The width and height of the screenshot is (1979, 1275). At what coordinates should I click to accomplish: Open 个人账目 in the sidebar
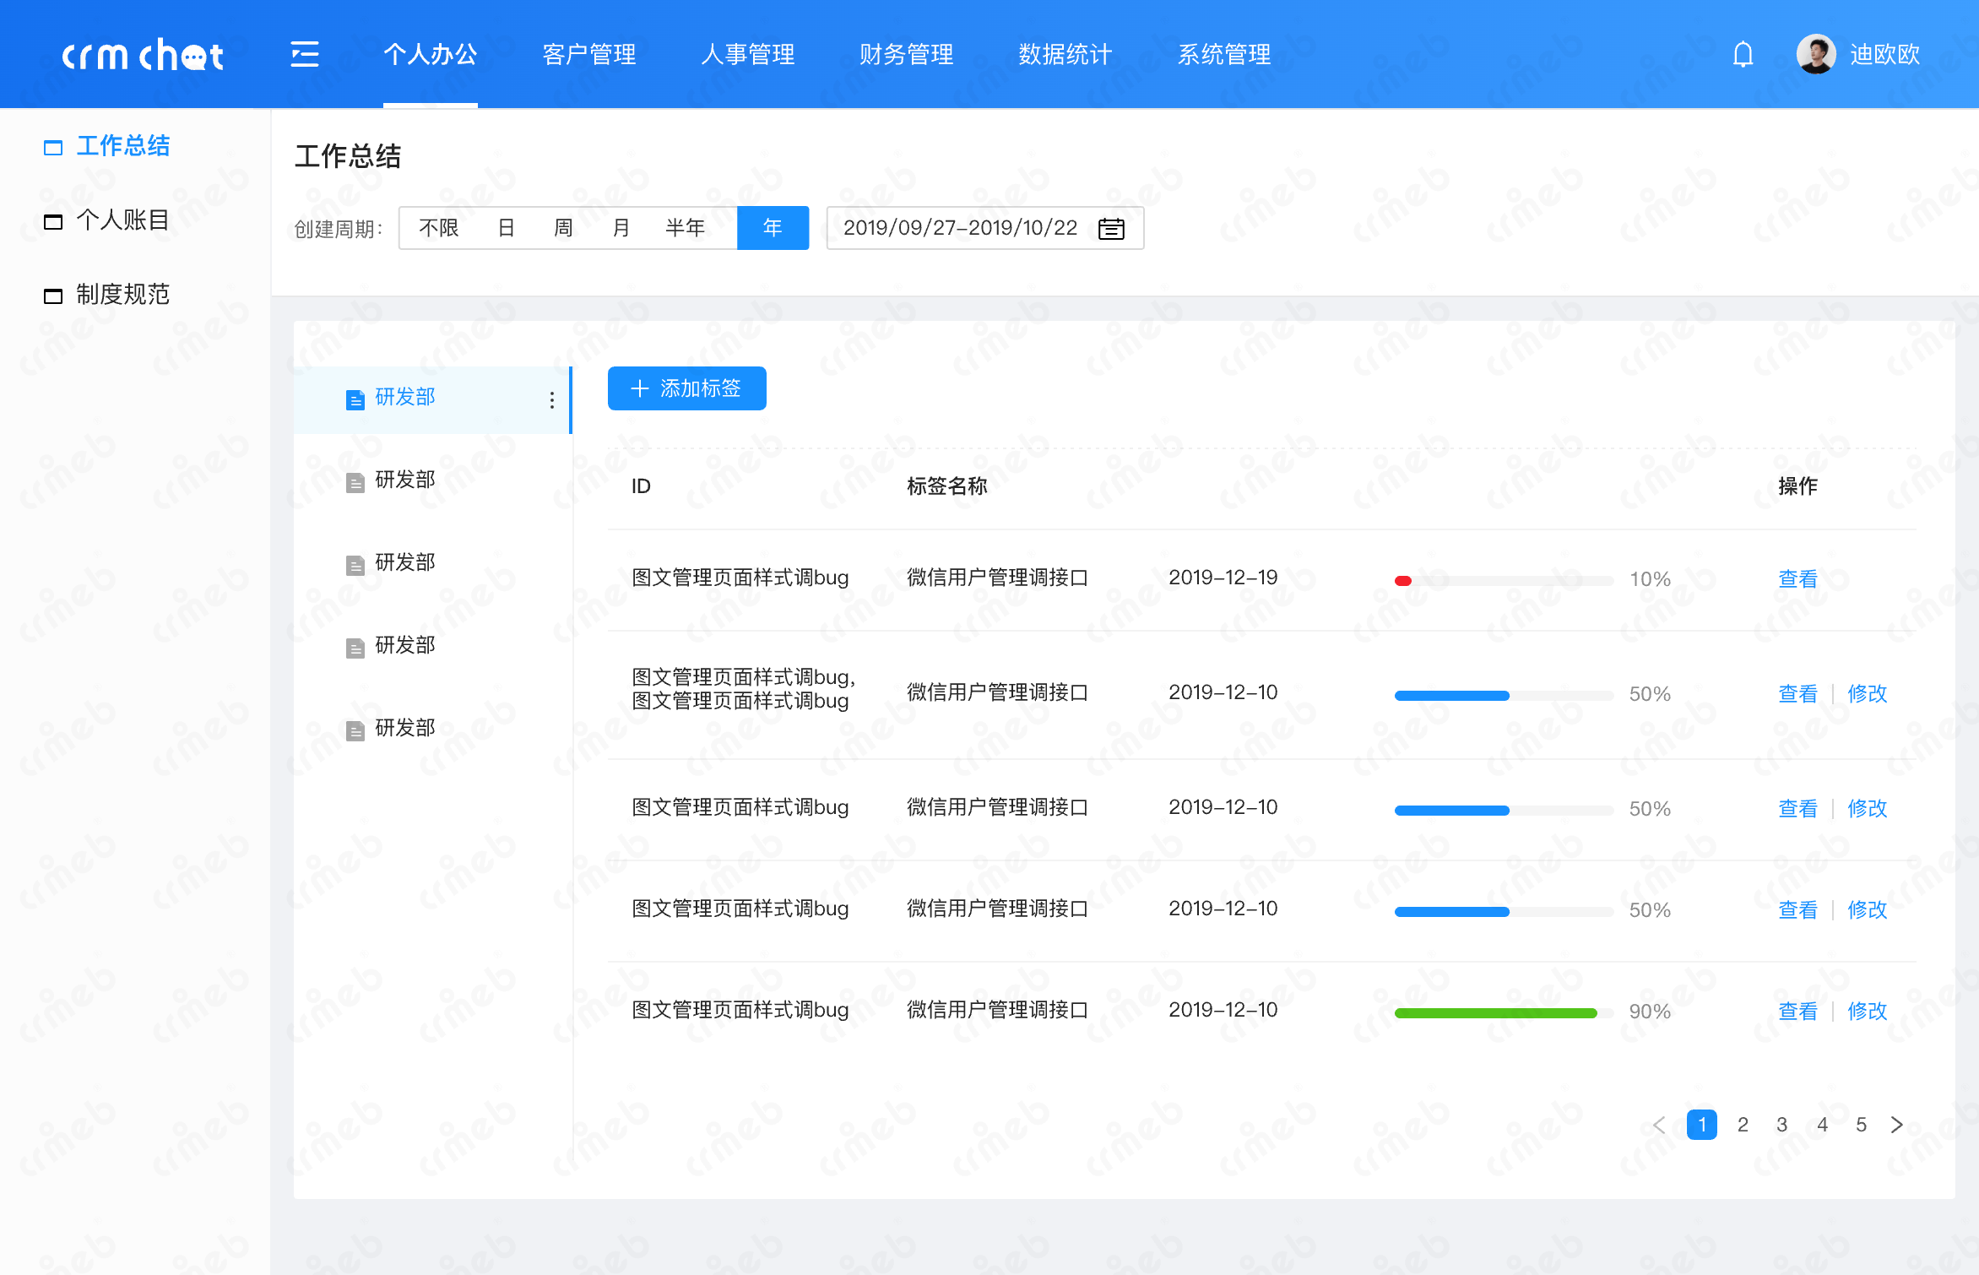click(x=122, y=220)
